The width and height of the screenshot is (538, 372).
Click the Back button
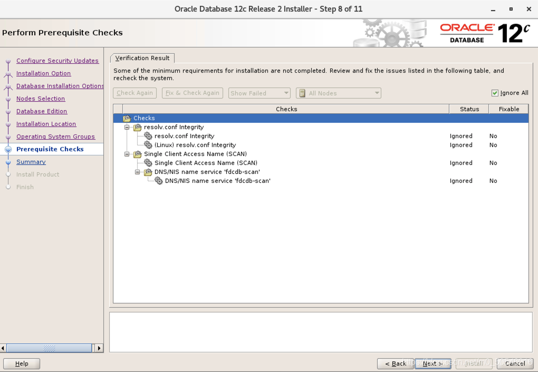(396, 364)
